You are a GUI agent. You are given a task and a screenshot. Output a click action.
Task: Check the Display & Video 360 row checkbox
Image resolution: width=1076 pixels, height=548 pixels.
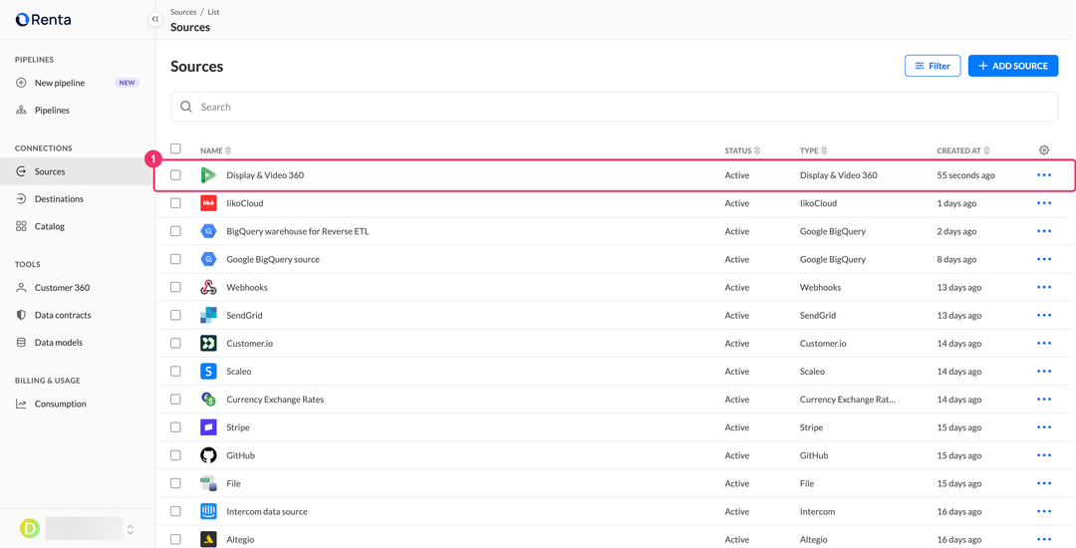tap(175, 175)
